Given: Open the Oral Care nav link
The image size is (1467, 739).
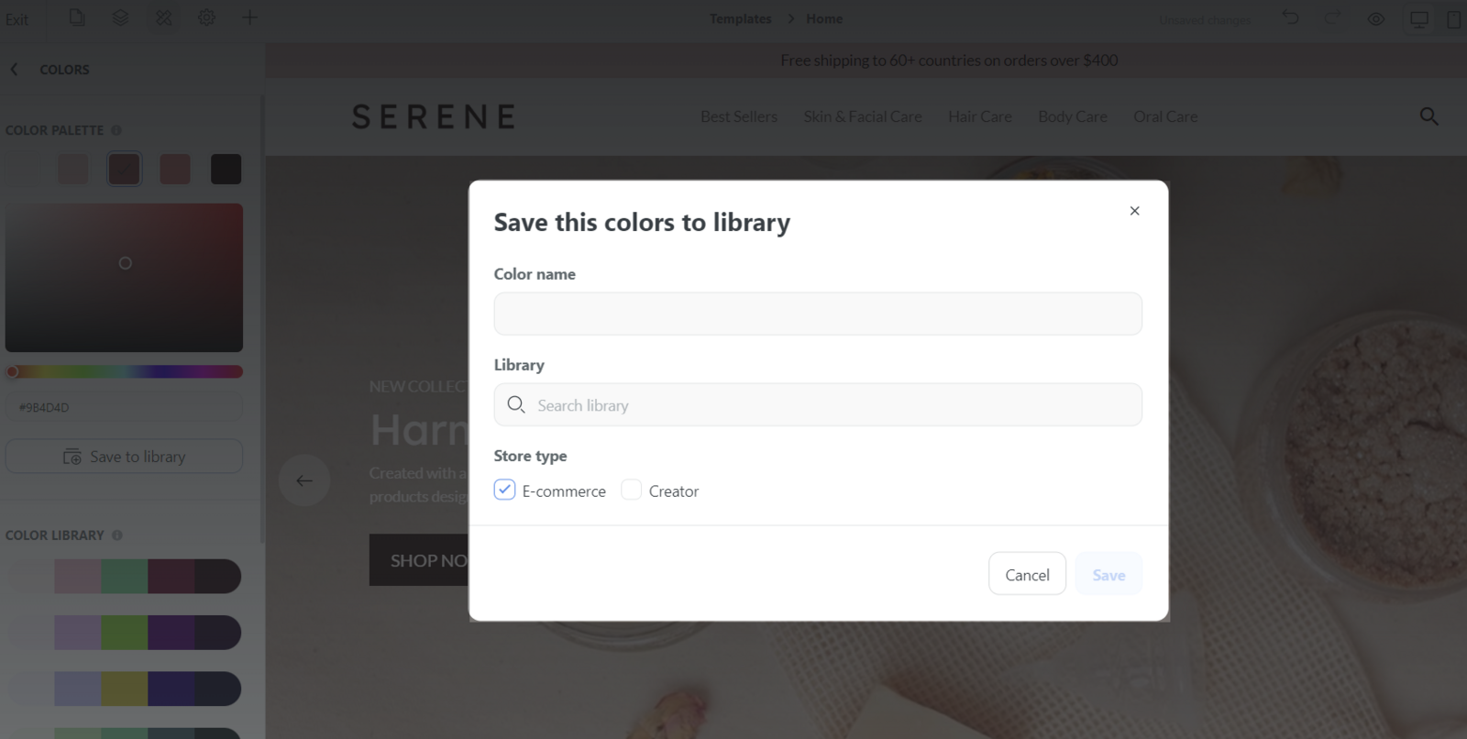Looking at the screenshot, I should pos(1165,116).
